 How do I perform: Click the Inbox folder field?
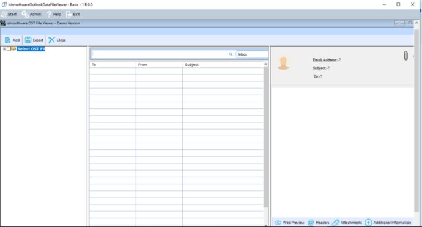[x=253, y=54]
